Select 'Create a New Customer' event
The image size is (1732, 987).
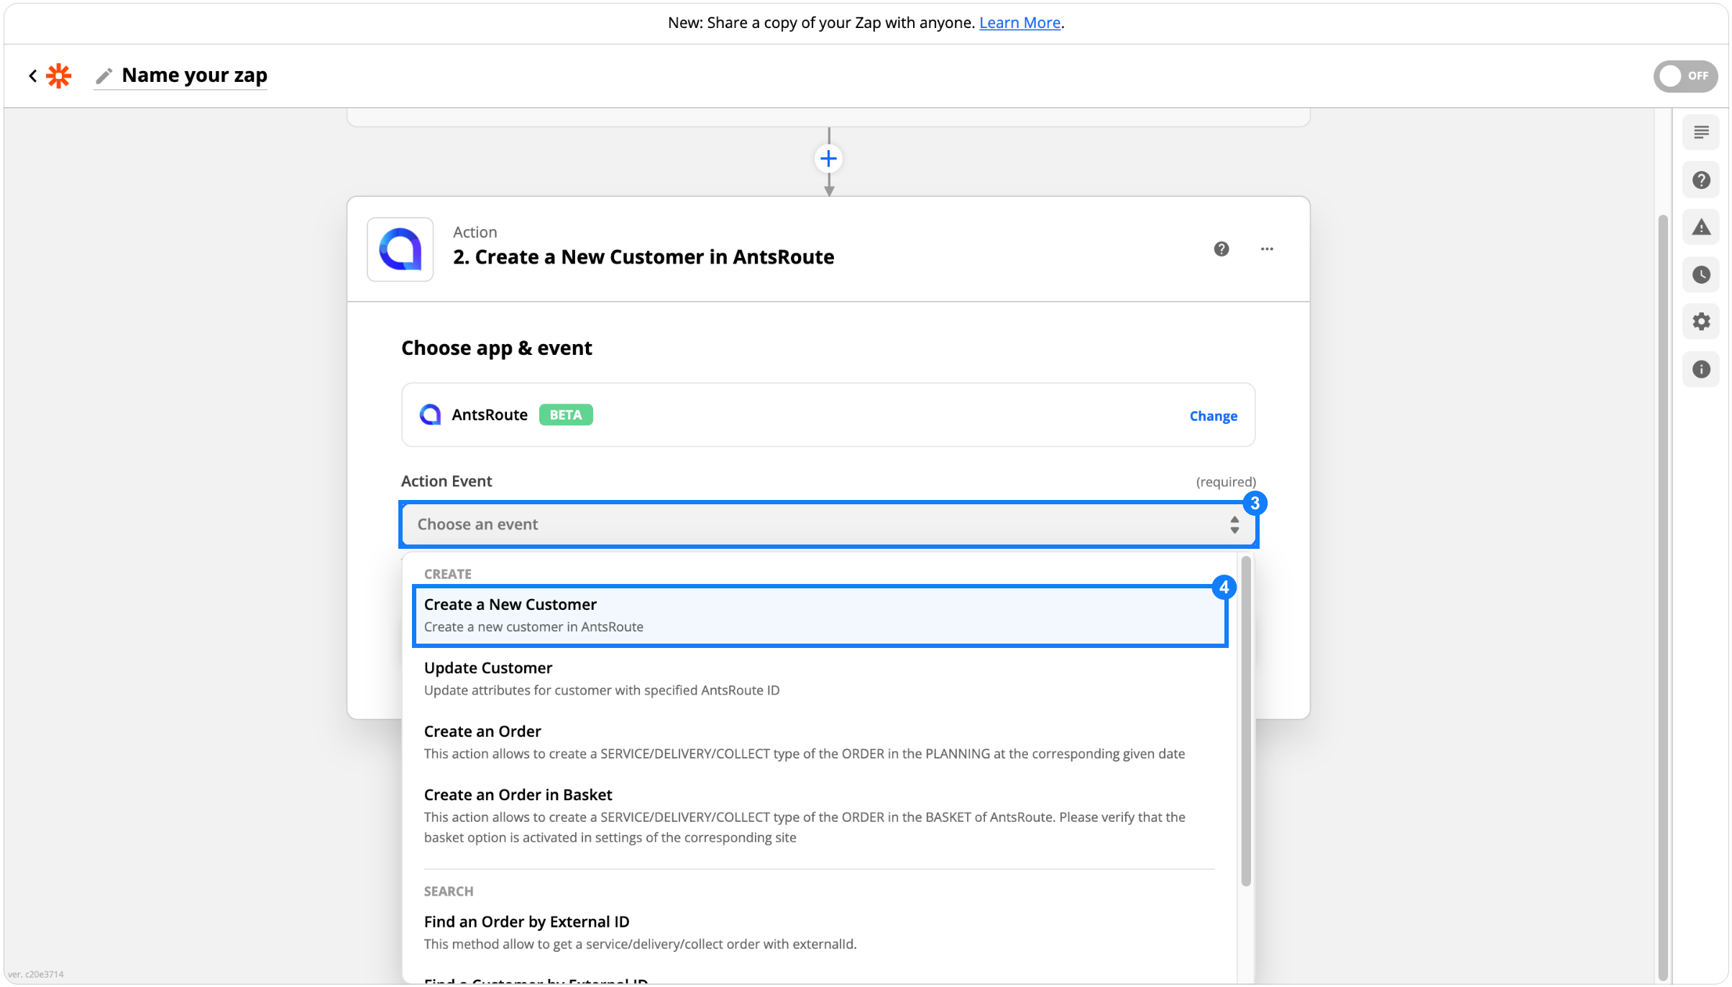pos(820,616)
